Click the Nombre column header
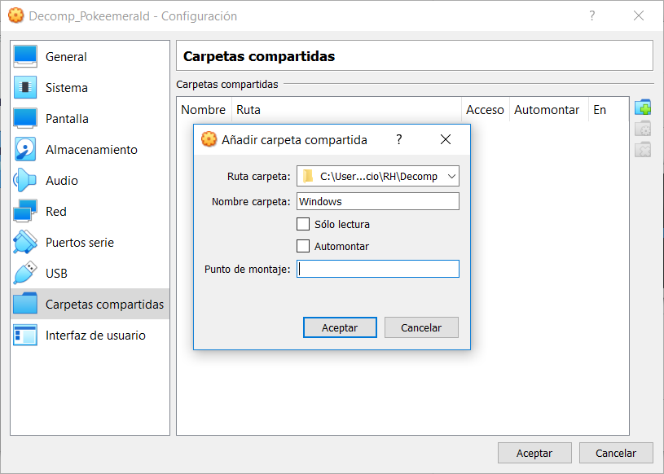This screenshot has width=664, height=474. coord(204,109)
